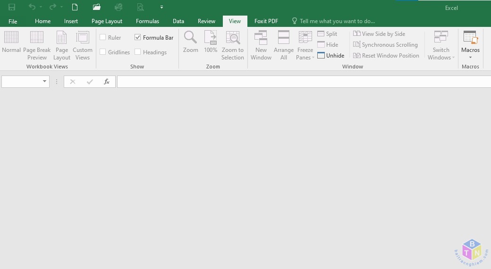Open the Foxit PDF tab
This screenshot has width=491, height=269.
point(266,21)
